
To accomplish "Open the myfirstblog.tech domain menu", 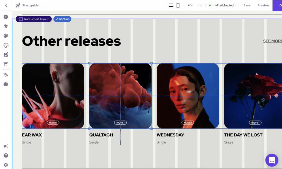I will (x=222, y=5).
